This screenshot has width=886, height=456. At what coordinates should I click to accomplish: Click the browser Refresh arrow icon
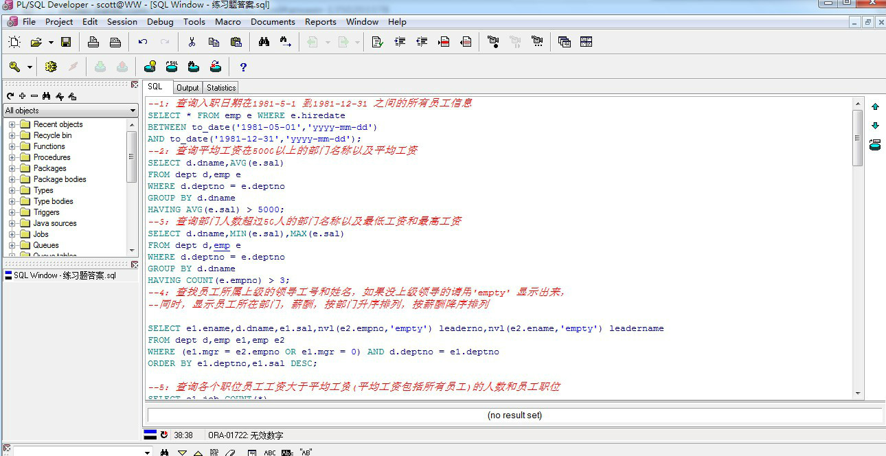coord(10,96)
